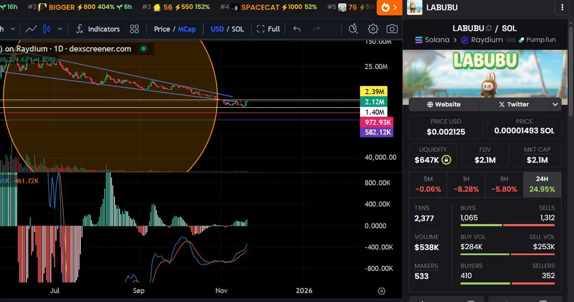Click the BUY VOL $284K value
The width and height of the screenshot is (574, 302).
pos(471,247)
